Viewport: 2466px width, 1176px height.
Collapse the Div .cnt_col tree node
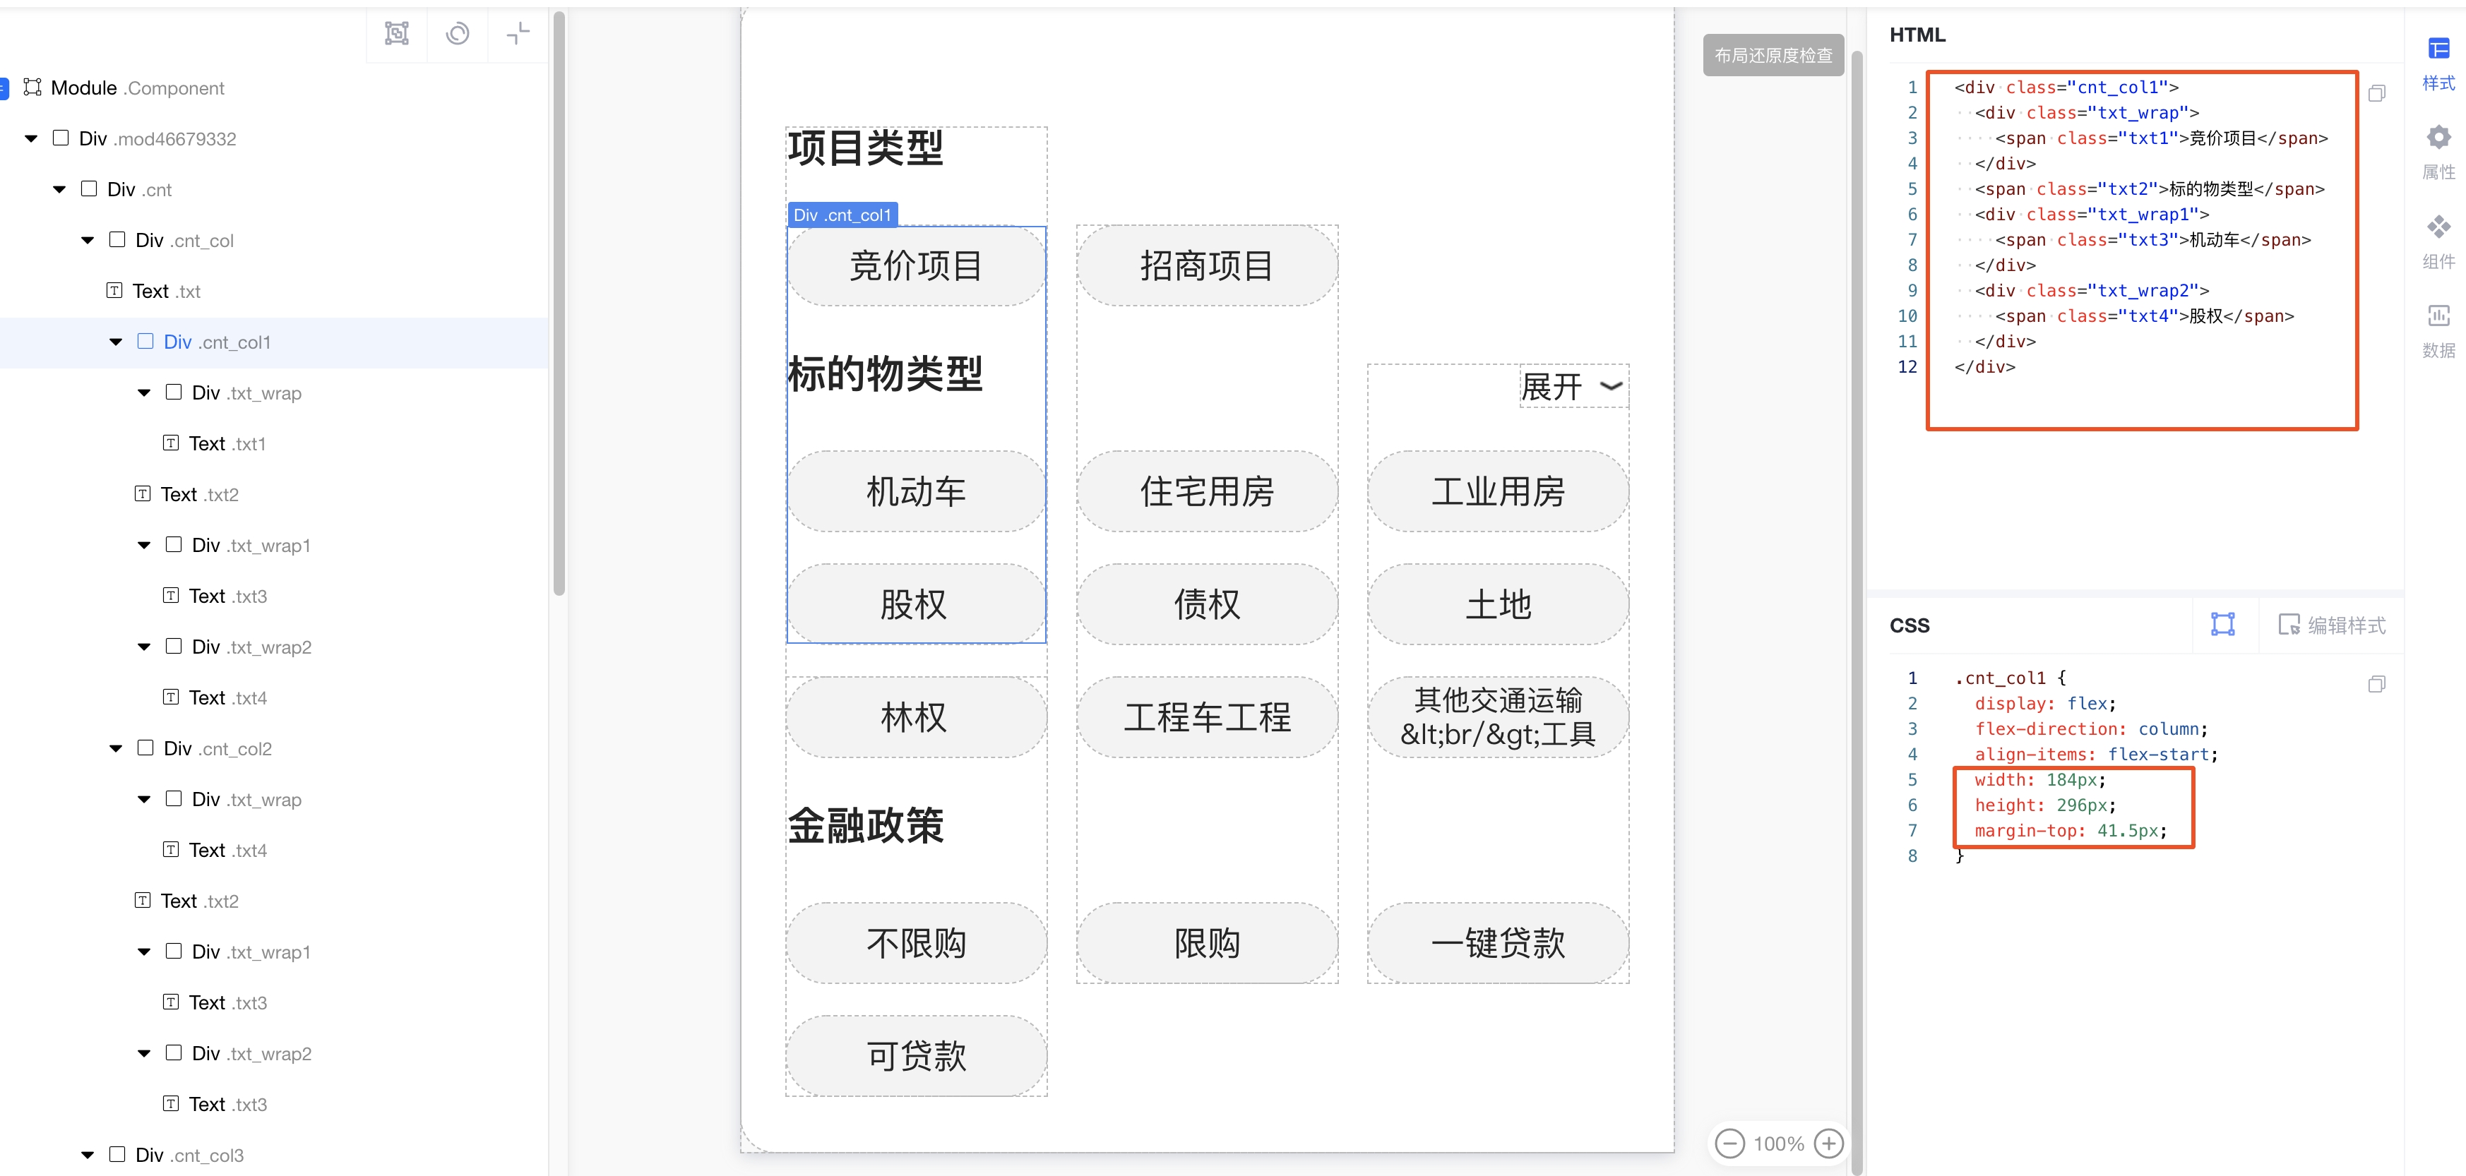click(x=88, y=240)
